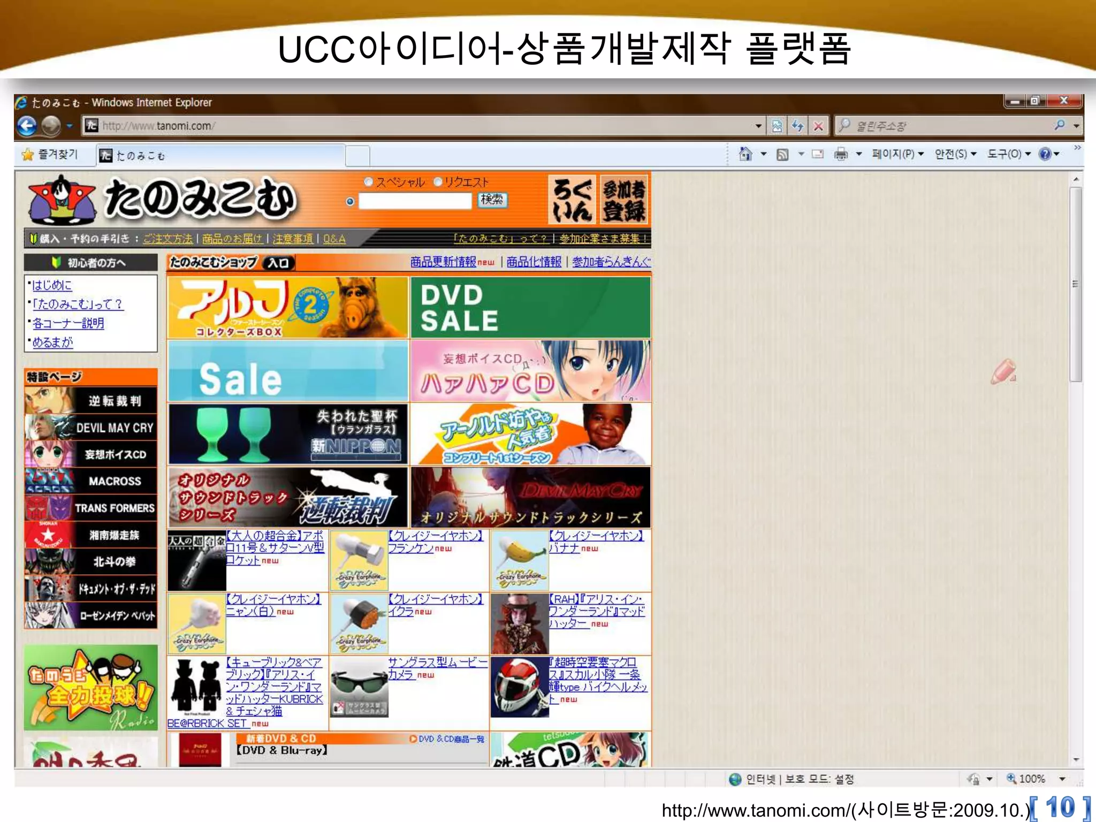Expand the Print dropdown arrow
1096x822 pixels.
[x=859, y=154]
